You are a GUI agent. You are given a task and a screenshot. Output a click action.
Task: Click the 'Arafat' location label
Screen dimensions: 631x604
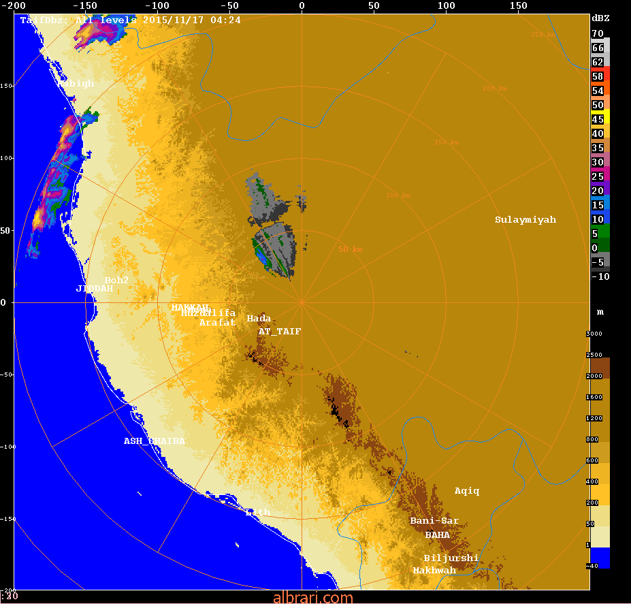[217, 323]
